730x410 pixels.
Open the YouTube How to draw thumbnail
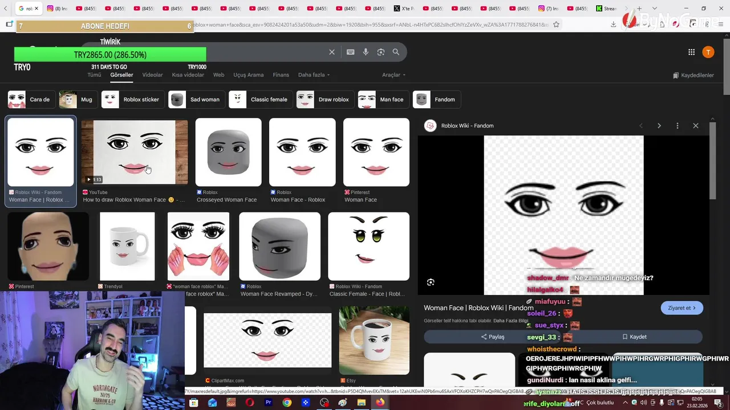[134, 151]
